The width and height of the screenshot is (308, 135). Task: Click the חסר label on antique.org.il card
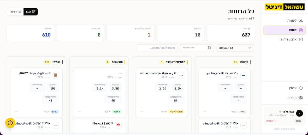[164, 112]
